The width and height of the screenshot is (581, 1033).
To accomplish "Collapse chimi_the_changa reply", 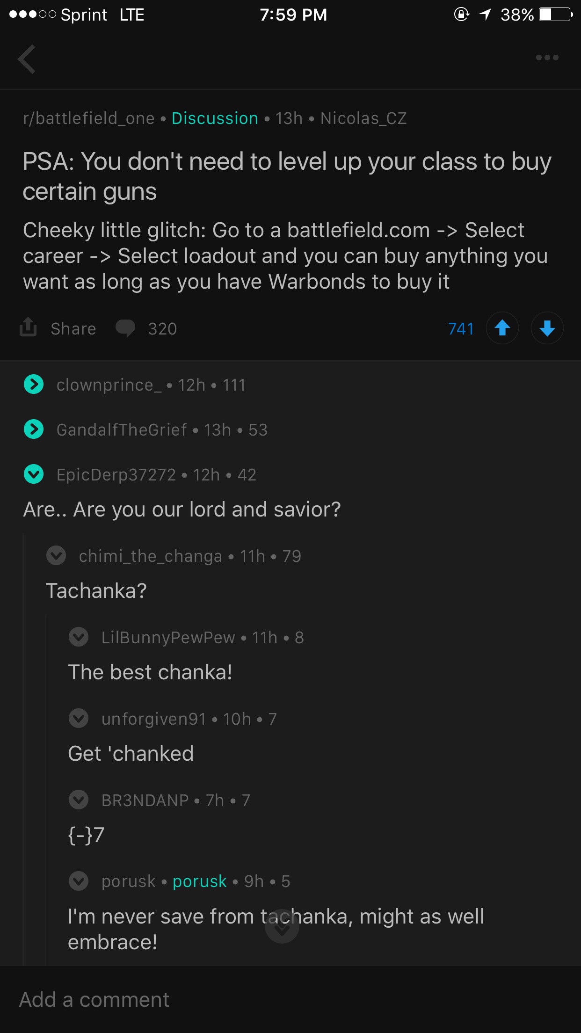I will (x=56, y=556).
